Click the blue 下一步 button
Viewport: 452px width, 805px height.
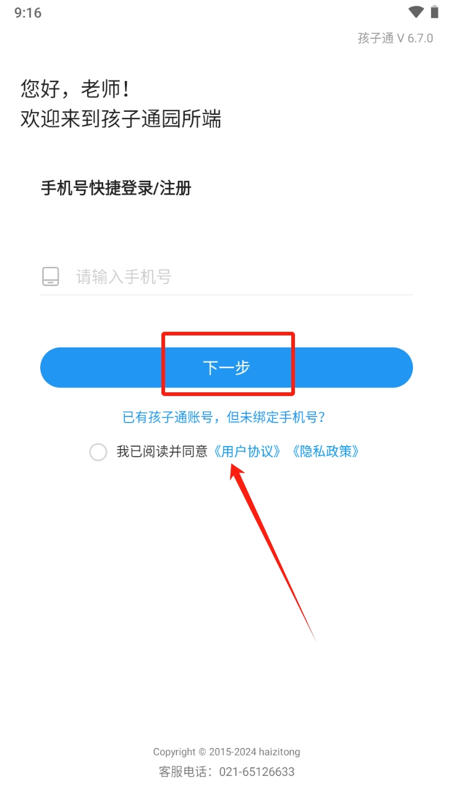point(226,368)
